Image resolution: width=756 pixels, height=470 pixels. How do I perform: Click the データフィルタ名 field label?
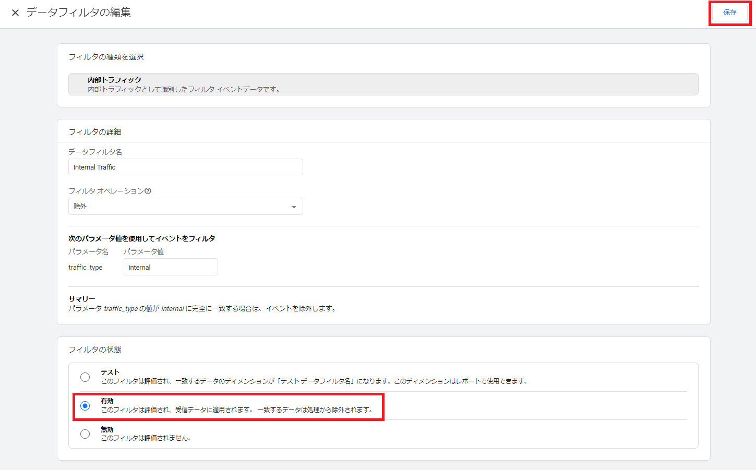click(x=95, y=152)
